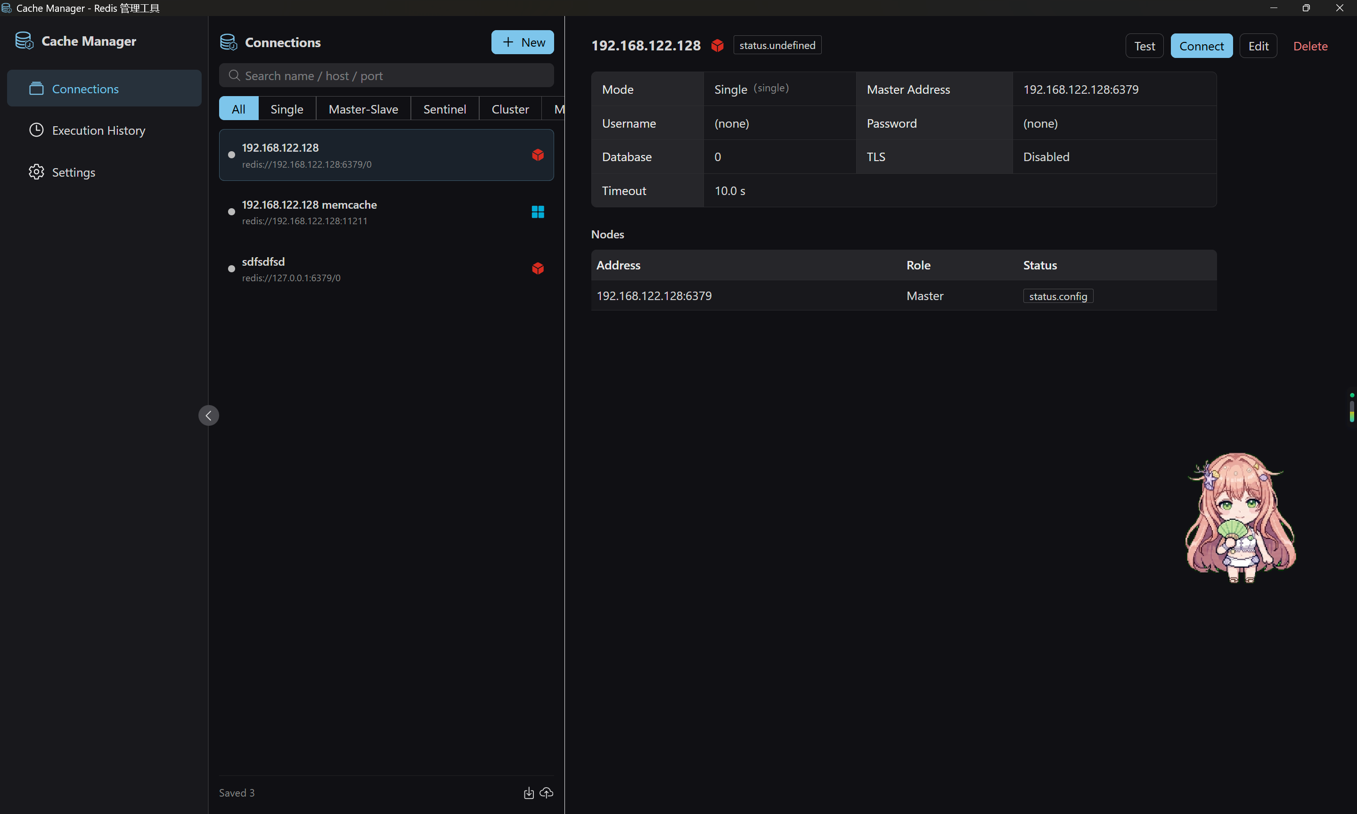Edit the selected connection
Image resolution: width=1357 pixels, height=814 pixels.
click(x=1258, y=46)
